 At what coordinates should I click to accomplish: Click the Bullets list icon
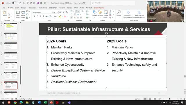[71, 11]
